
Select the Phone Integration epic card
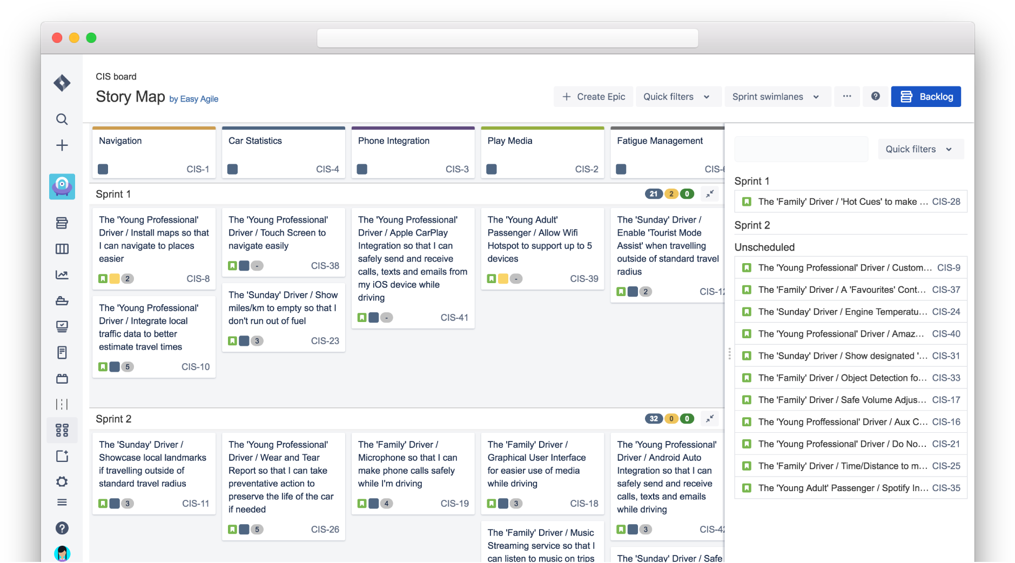tap(413, 153)
